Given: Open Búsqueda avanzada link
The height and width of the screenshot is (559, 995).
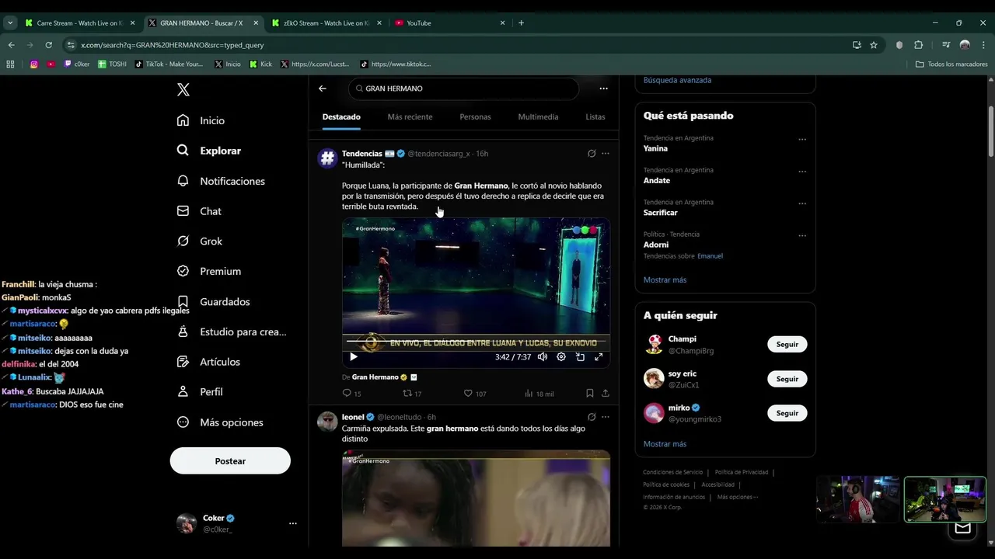Looking at the screenshot, I should point(677,80).
